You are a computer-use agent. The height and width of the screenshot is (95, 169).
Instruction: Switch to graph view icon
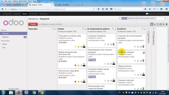coord(167,24)
